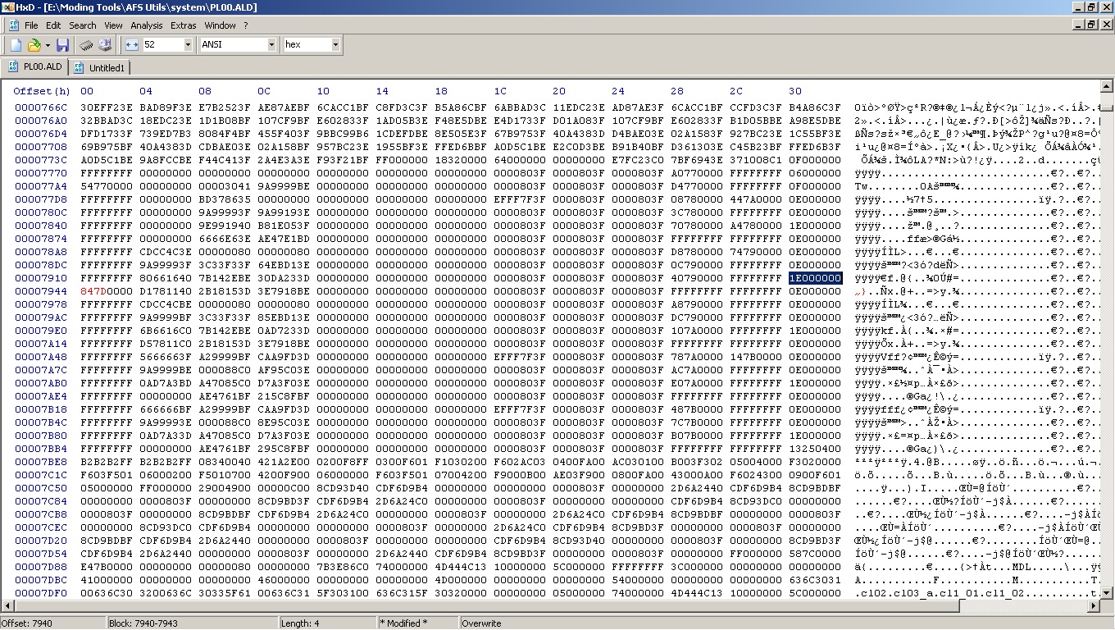Click the Open file folder icon

coord(34,44)
